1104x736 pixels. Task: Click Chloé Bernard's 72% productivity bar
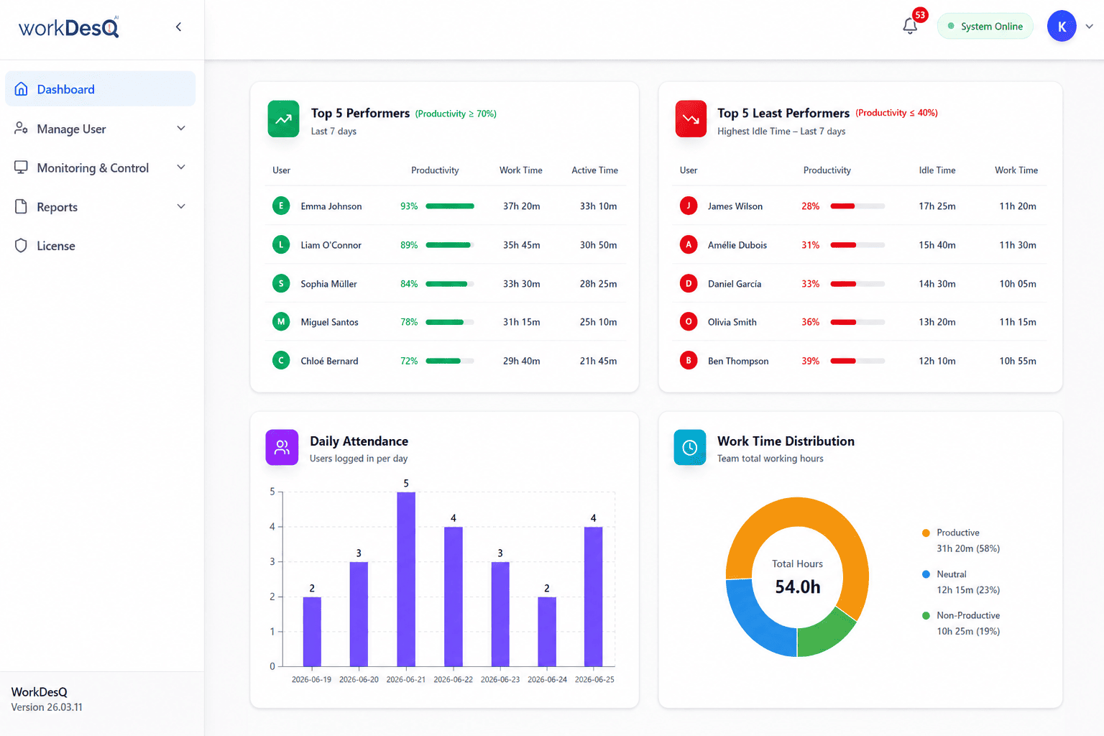(450, 361)
